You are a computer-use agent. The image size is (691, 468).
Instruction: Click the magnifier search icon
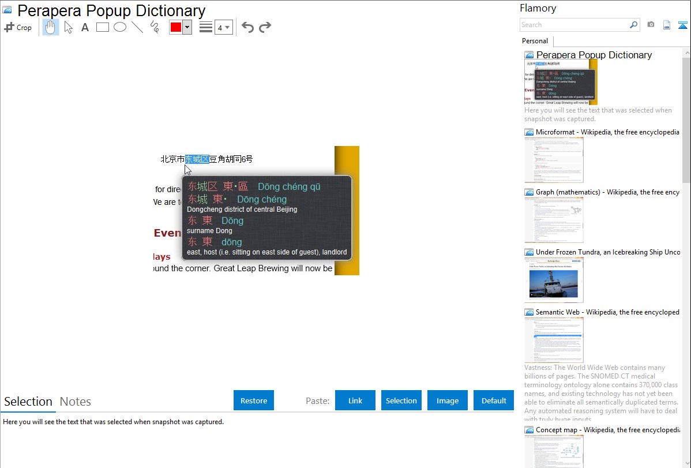(x=633, y=25)
